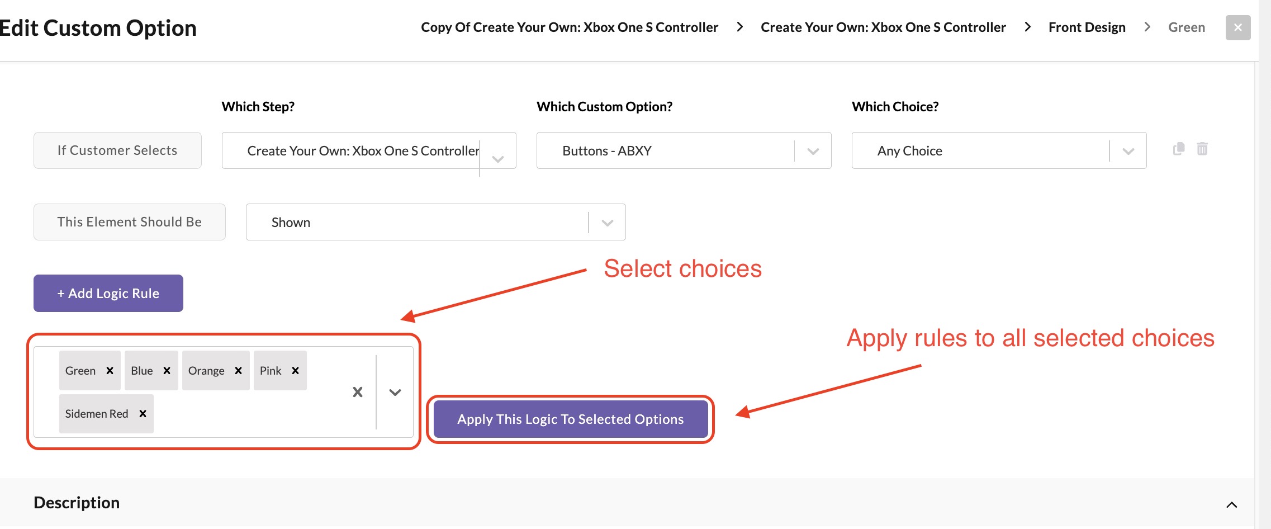Remove the Orange choice tag
1271x529 pixels.
238,371
